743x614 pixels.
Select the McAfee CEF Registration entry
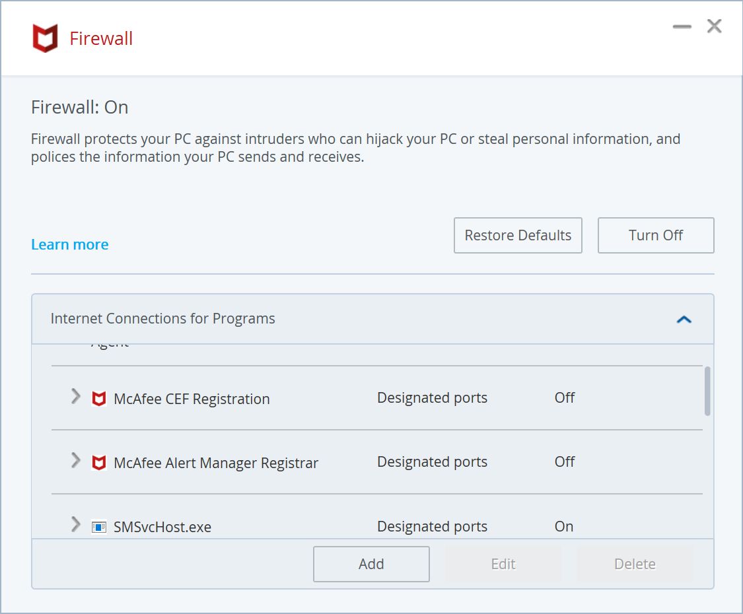[376, 398]
